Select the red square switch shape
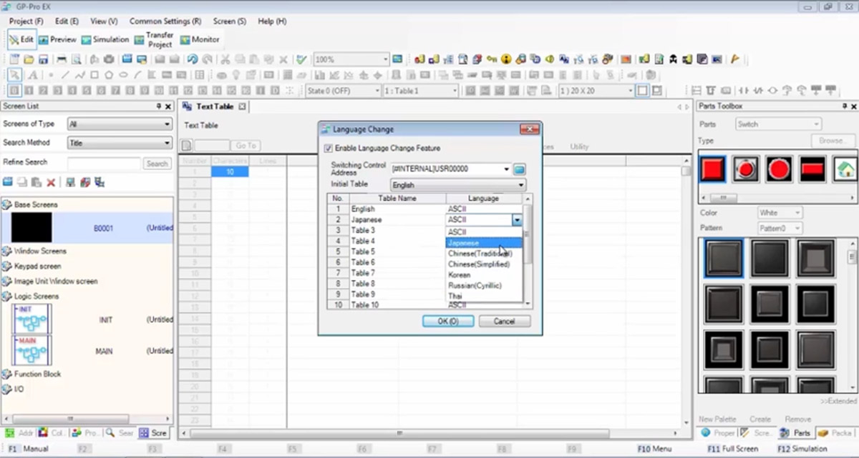The width and height of the screenshot is (859, 458). (x=713, y=169)
